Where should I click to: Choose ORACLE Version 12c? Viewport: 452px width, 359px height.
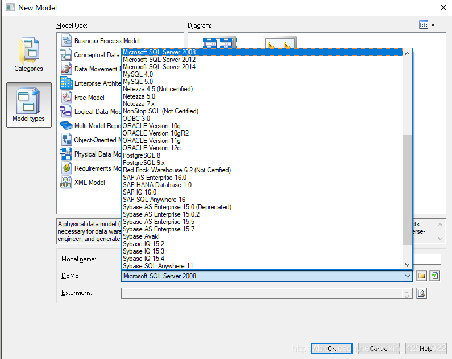click(262, 148)
